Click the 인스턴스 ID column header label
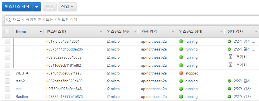Image resolution: width=259 pixels, height=101 pixels. coord(56,32)
